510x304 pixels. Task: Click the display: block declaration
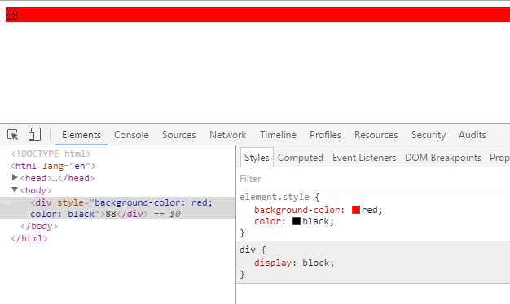294,263
